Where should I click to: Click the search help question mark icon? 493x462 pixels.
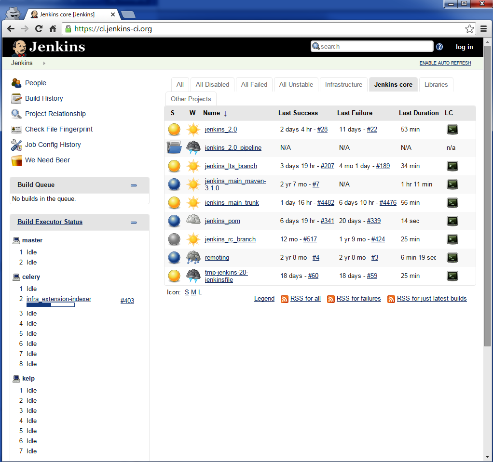[439, 47]
